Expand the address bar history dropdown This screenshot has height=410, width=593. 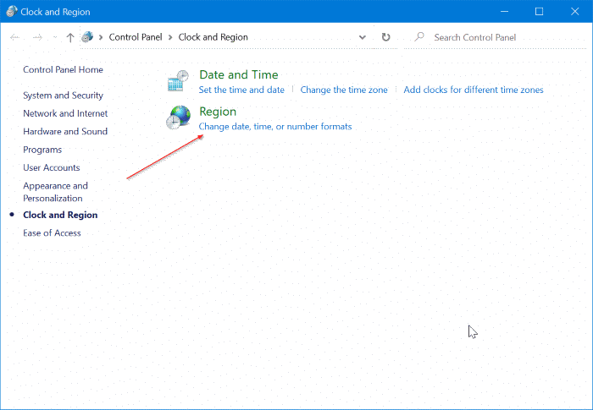click(363, 37)
